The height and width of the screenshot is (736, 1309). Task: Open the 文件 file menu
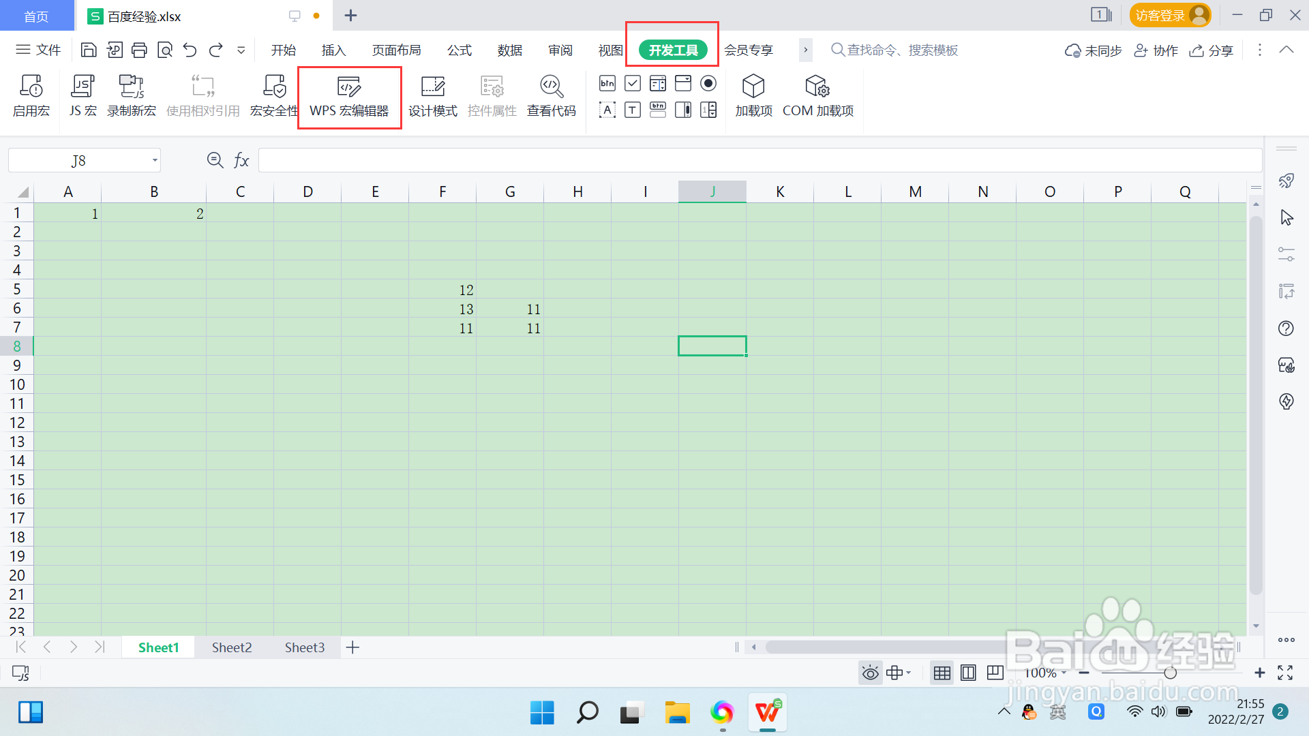click(x=38, y=50)
